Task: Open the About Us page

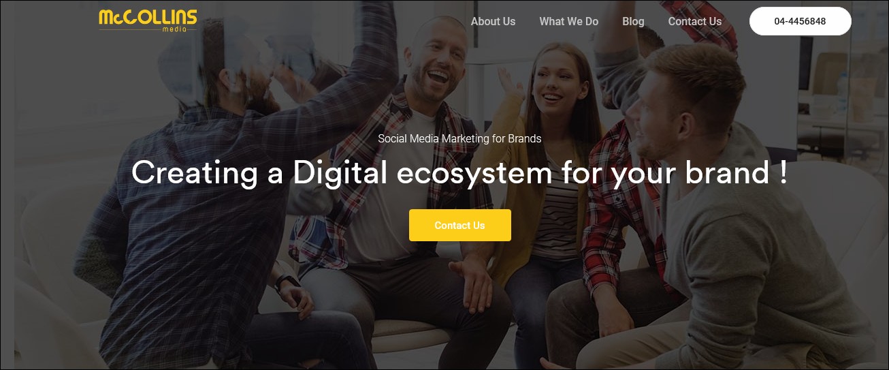Action: (x=493, y=21)
